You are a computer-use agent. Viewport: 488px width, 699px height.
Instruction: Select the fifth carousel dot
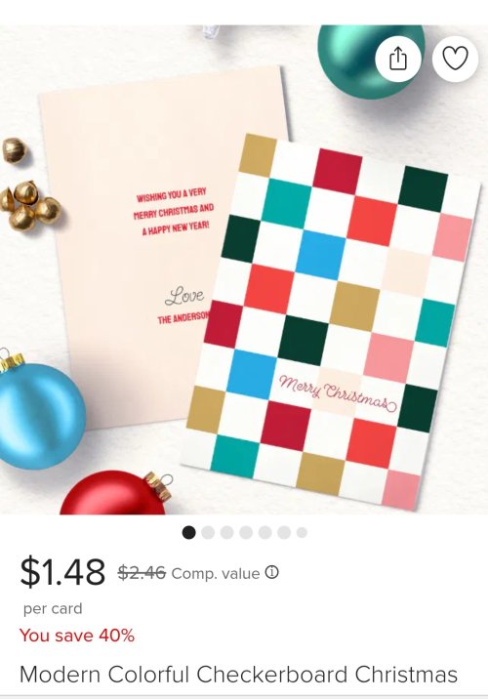click(x=265, y=532)
